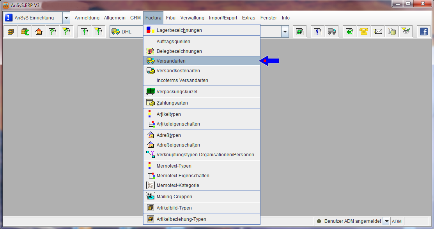The image size is (434, 229).
Task: Click the yellow telephone toolbar icon
Action: 364,31
